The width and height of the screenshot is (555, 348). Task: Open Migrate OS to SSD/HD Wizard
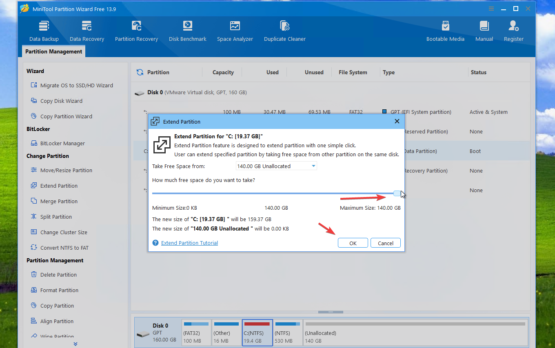[72, 85]
